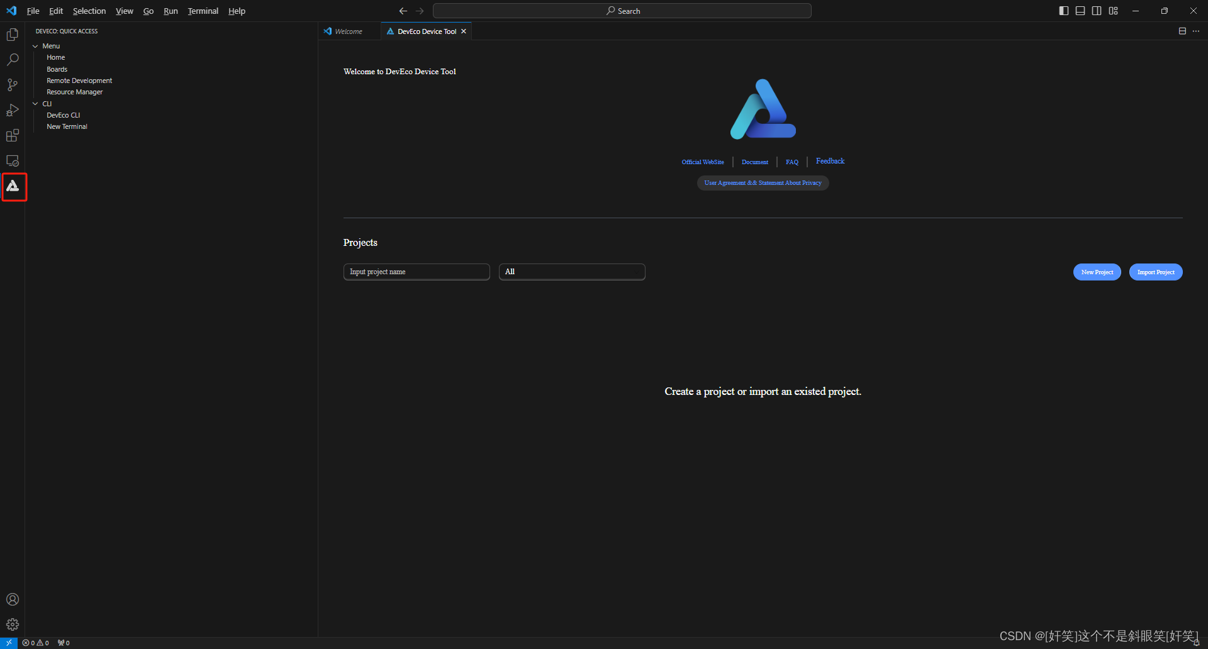The height and width of the screenshot is (649, 1208).
Task: Open Source Control view
Action: pyautogui.click(x=13, y=85)
